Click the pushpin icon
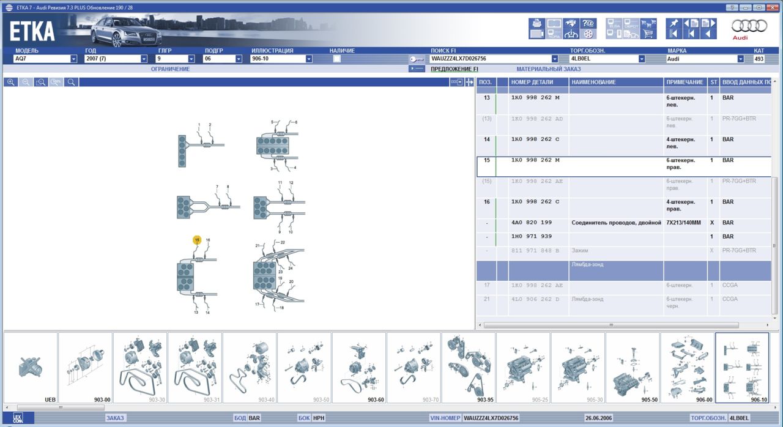The width and height of the screenshot is (783, 427). tap(674, 23)
